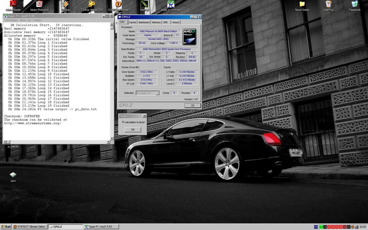Click Code Name field Agena
Viewport: 368px width, 230px height.
point(148,35)
